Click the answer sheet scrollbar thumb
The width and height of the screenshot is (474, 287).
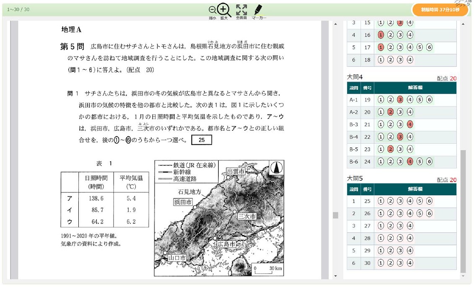[463, 211]
